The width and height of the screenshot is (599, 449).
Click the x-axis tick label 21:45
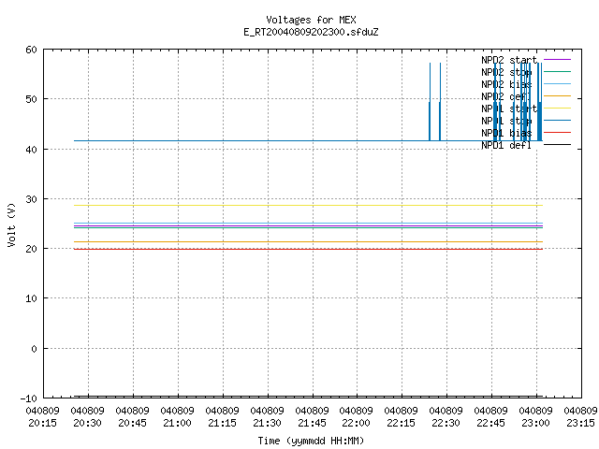tap(312, 423)
